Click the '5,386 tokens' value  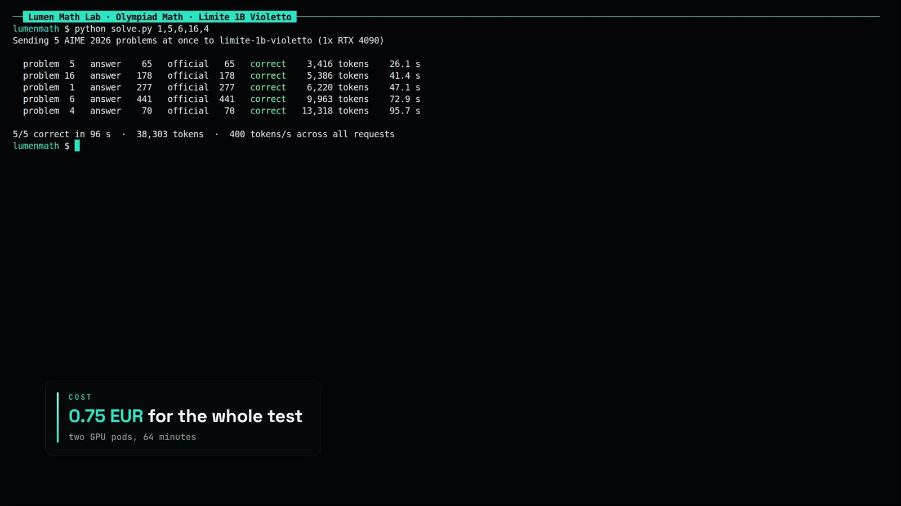pyautogui.click(x=338, y=76)
